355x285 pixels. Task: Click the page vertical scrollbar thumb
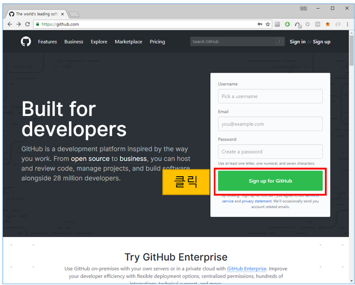[x=351, y=51]
